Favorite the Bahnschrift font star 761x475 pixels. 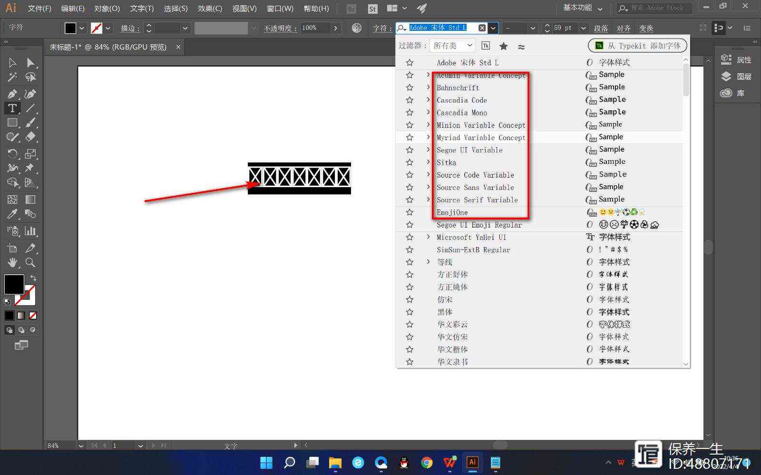[410, 87]
